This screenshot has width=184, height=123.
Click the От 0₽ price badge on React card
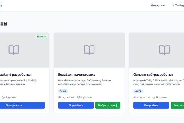point(63,91)
